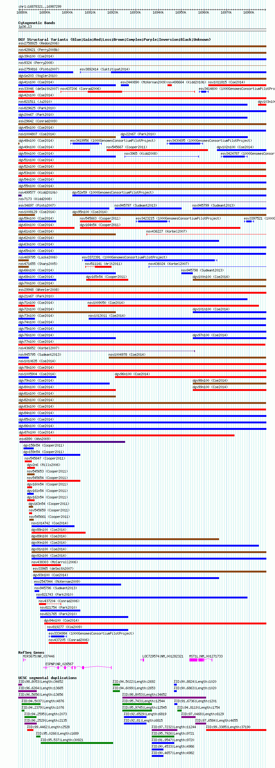The image size is (275, 768).
Task: Click the 16930k ruler tick label
Action: [135, 12]
